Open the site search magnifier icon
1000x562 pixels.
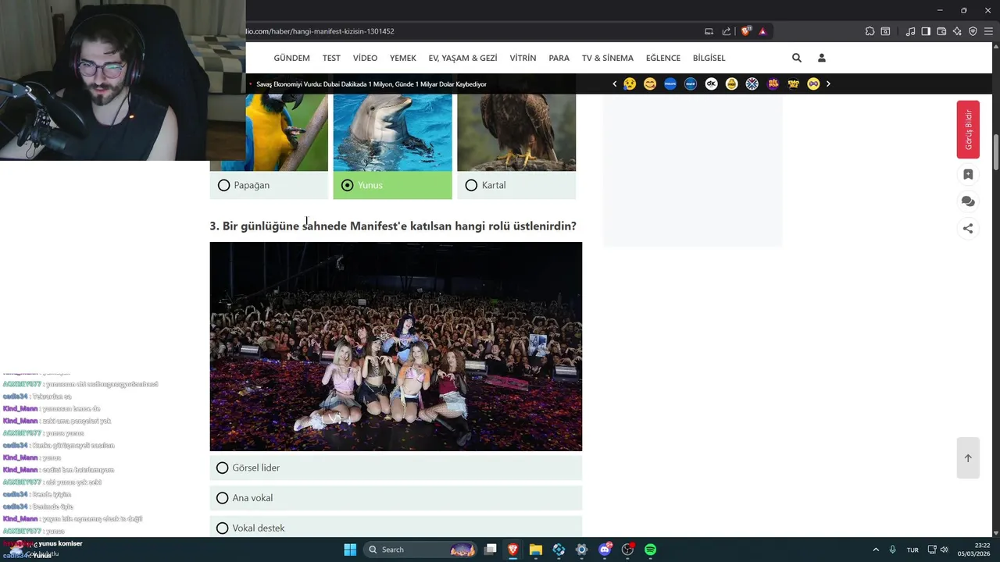796,58
